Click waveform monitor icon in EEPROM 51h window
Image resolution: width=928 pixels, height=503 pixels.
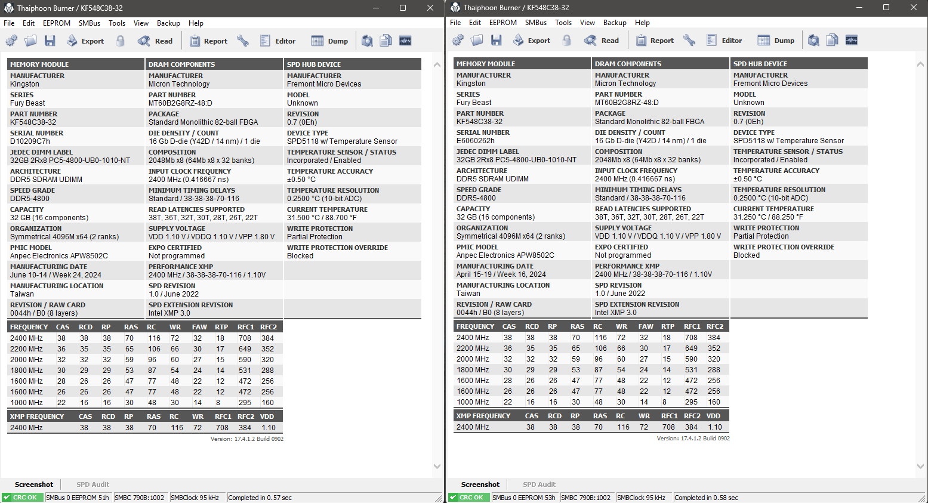click(405, 41)
